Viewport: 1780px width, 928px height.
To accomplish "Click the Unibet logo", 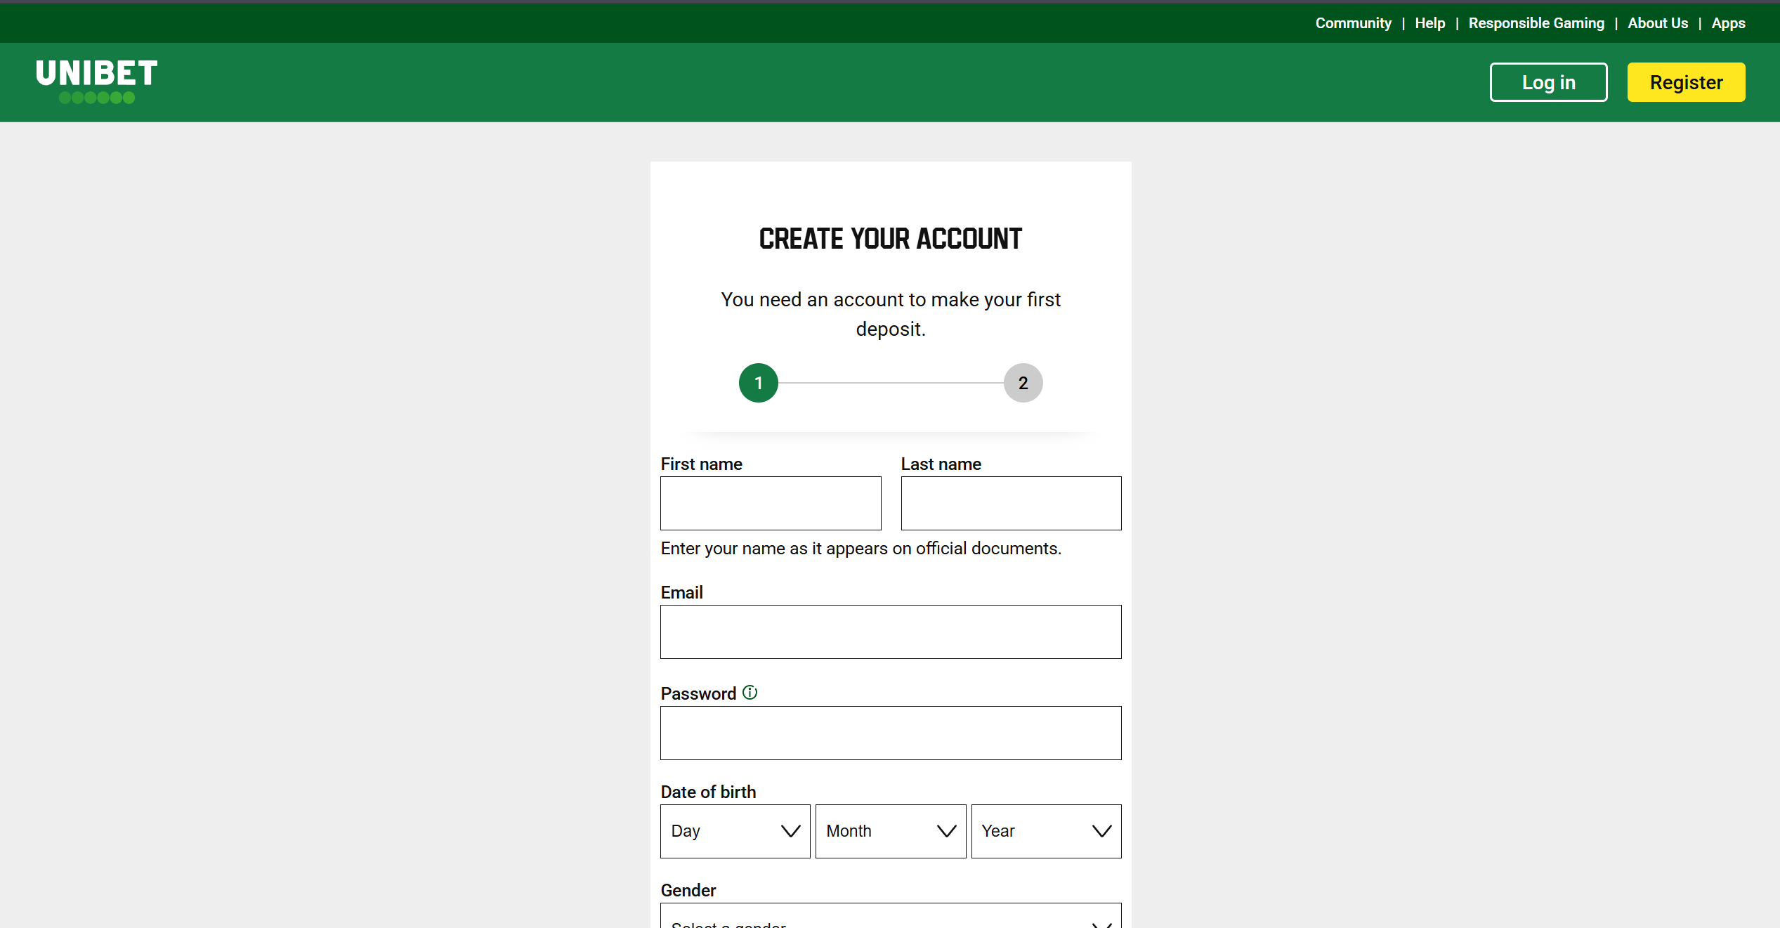I will pyautogui.click(x=96, y=81).
